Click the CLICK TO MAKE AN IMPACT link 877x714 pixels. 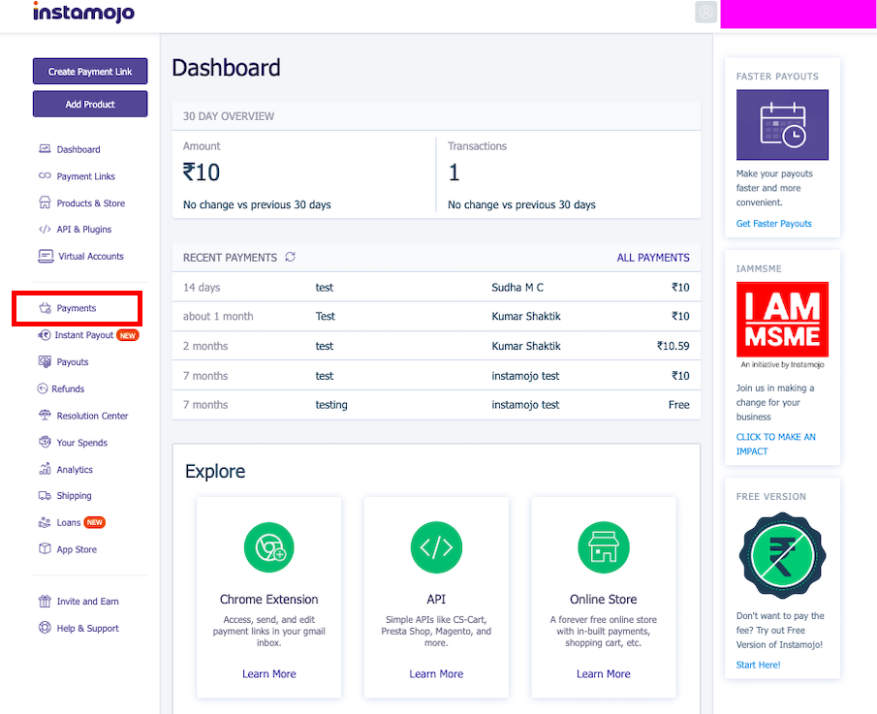776,444
